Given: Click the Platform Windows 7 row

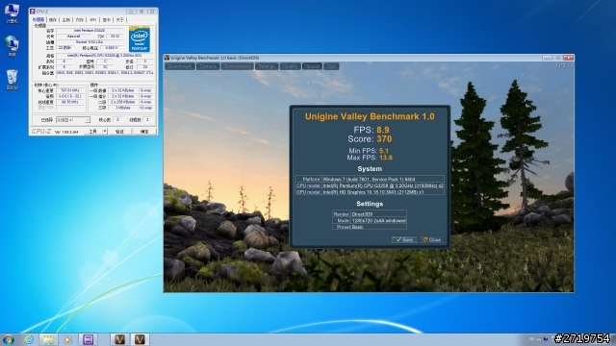Looking at the screenshot, I should point(370,179).
